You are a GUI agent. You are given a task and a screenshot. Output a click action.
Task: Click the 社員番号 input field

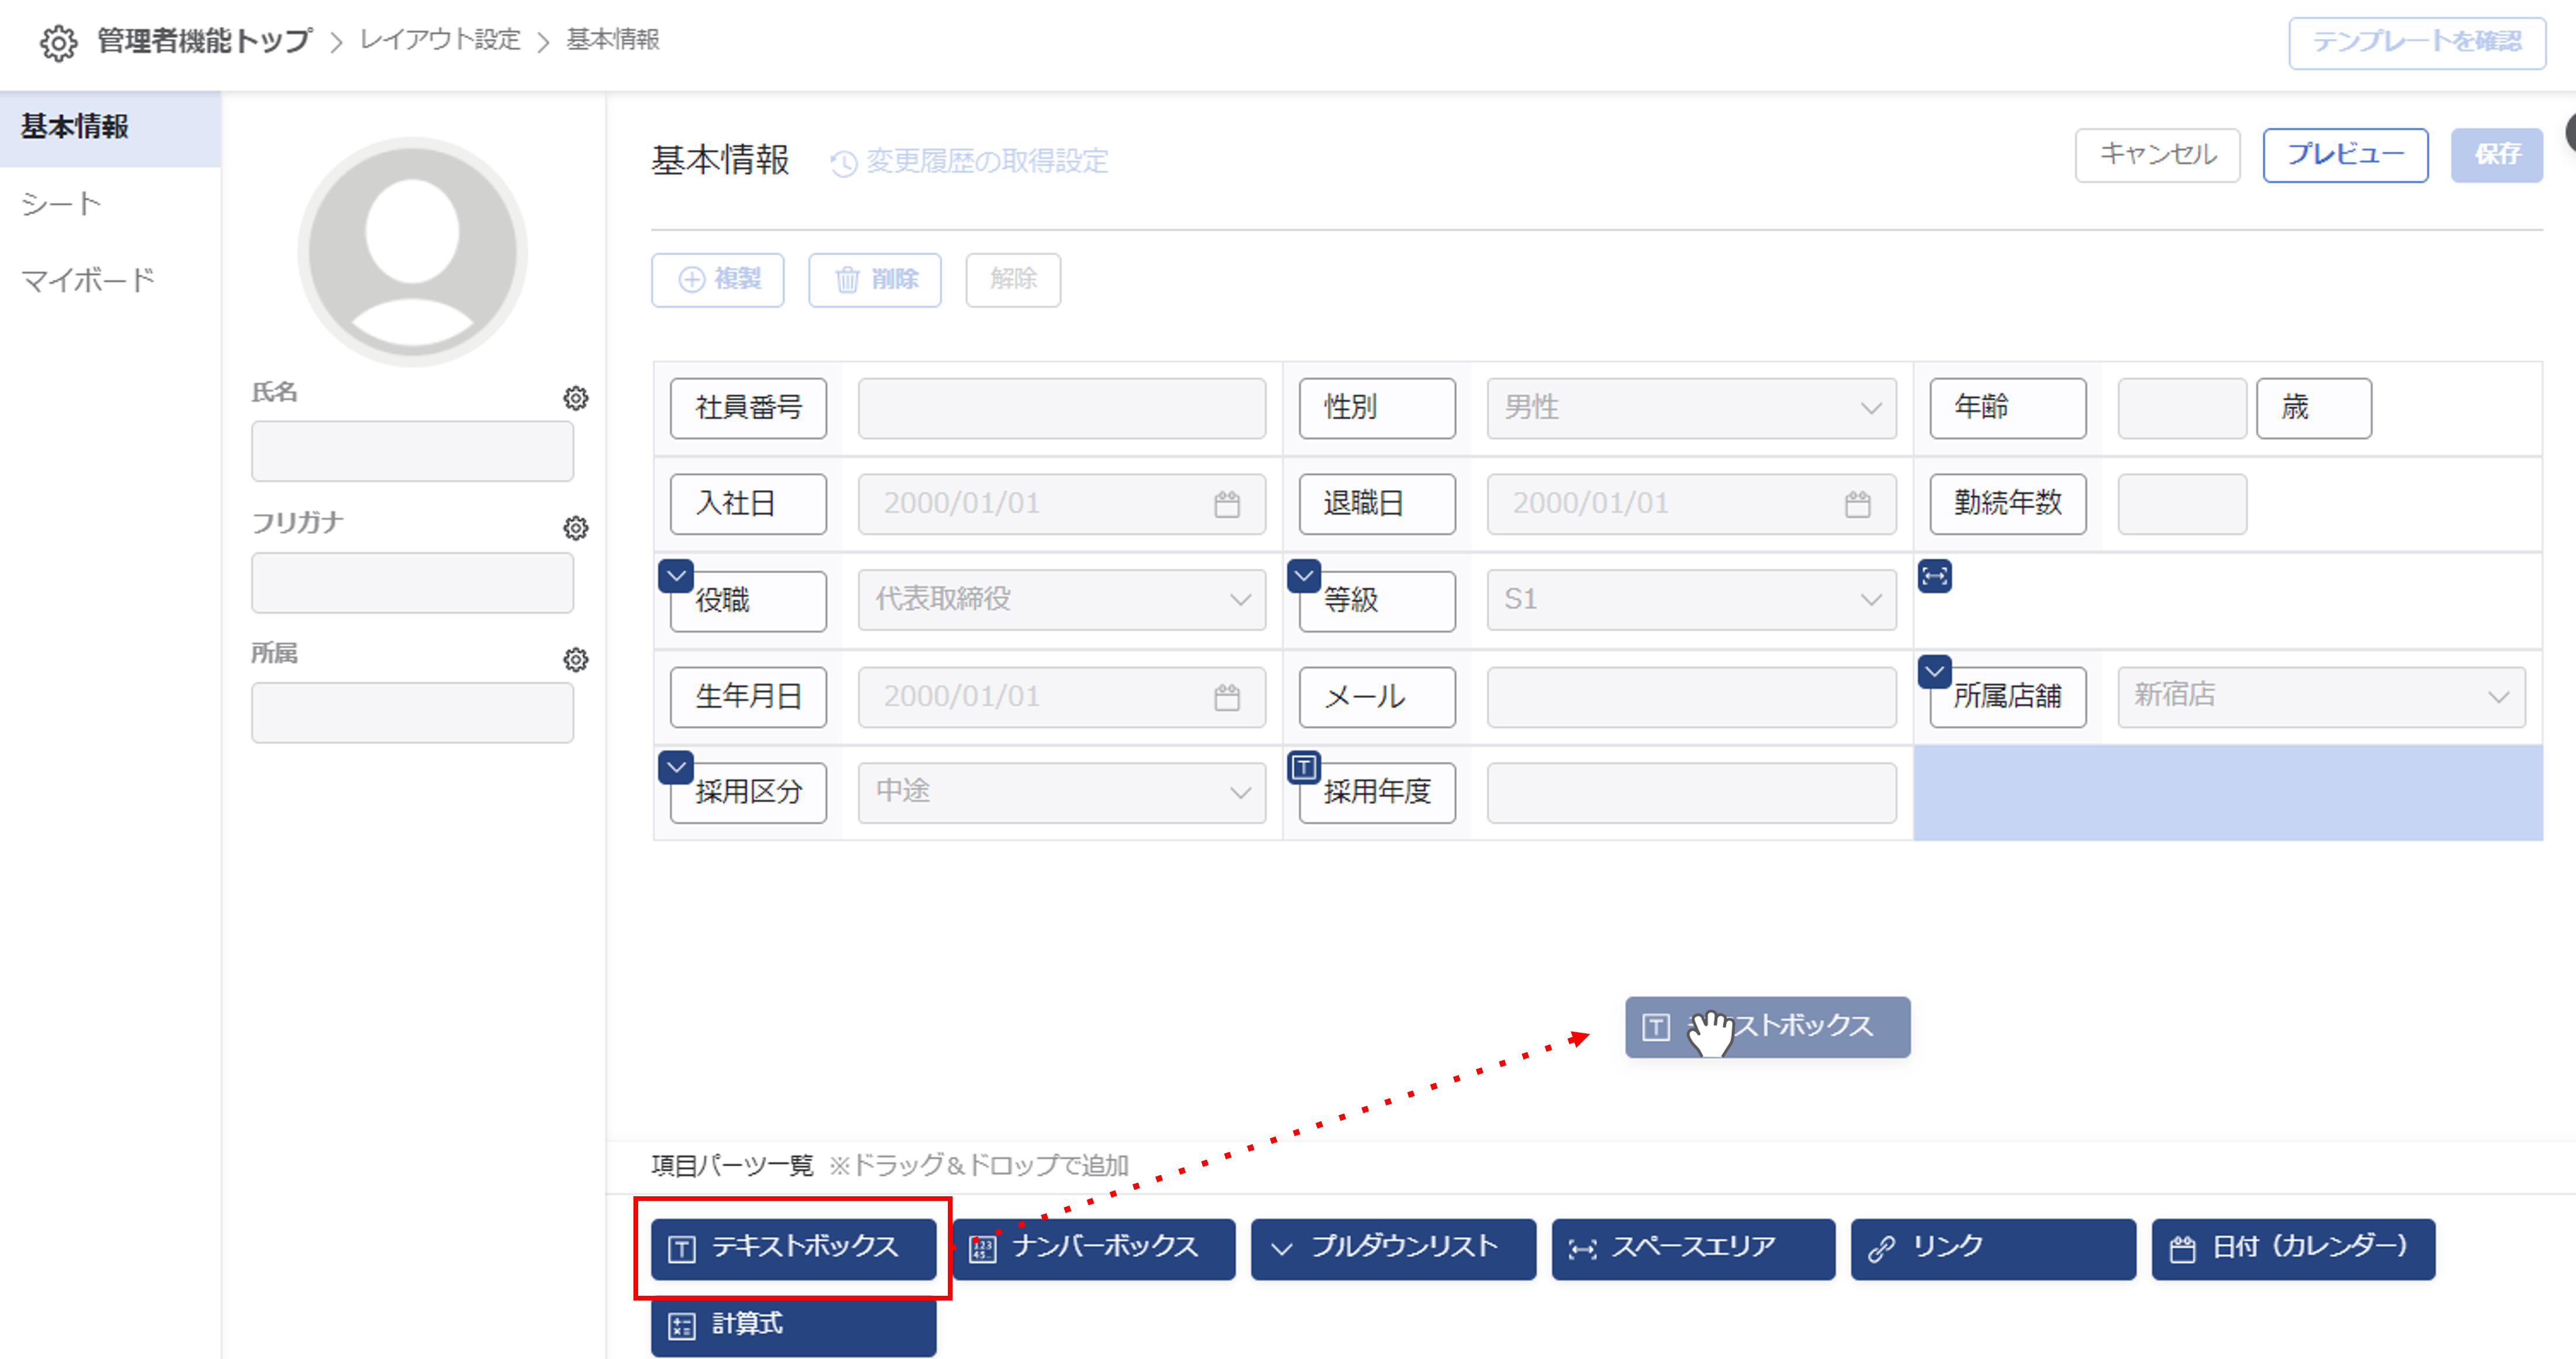[x=1061, y=408]
